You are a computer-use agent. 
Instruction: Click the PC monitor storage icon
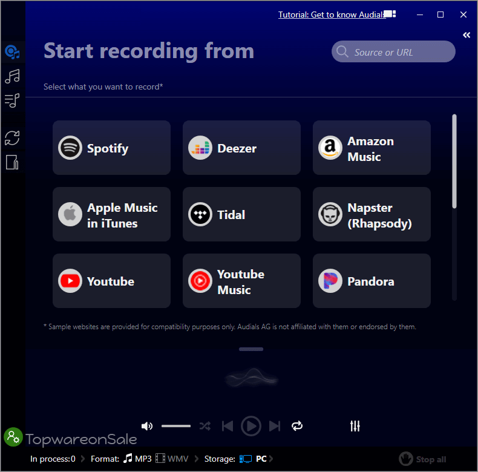[246, 459]
